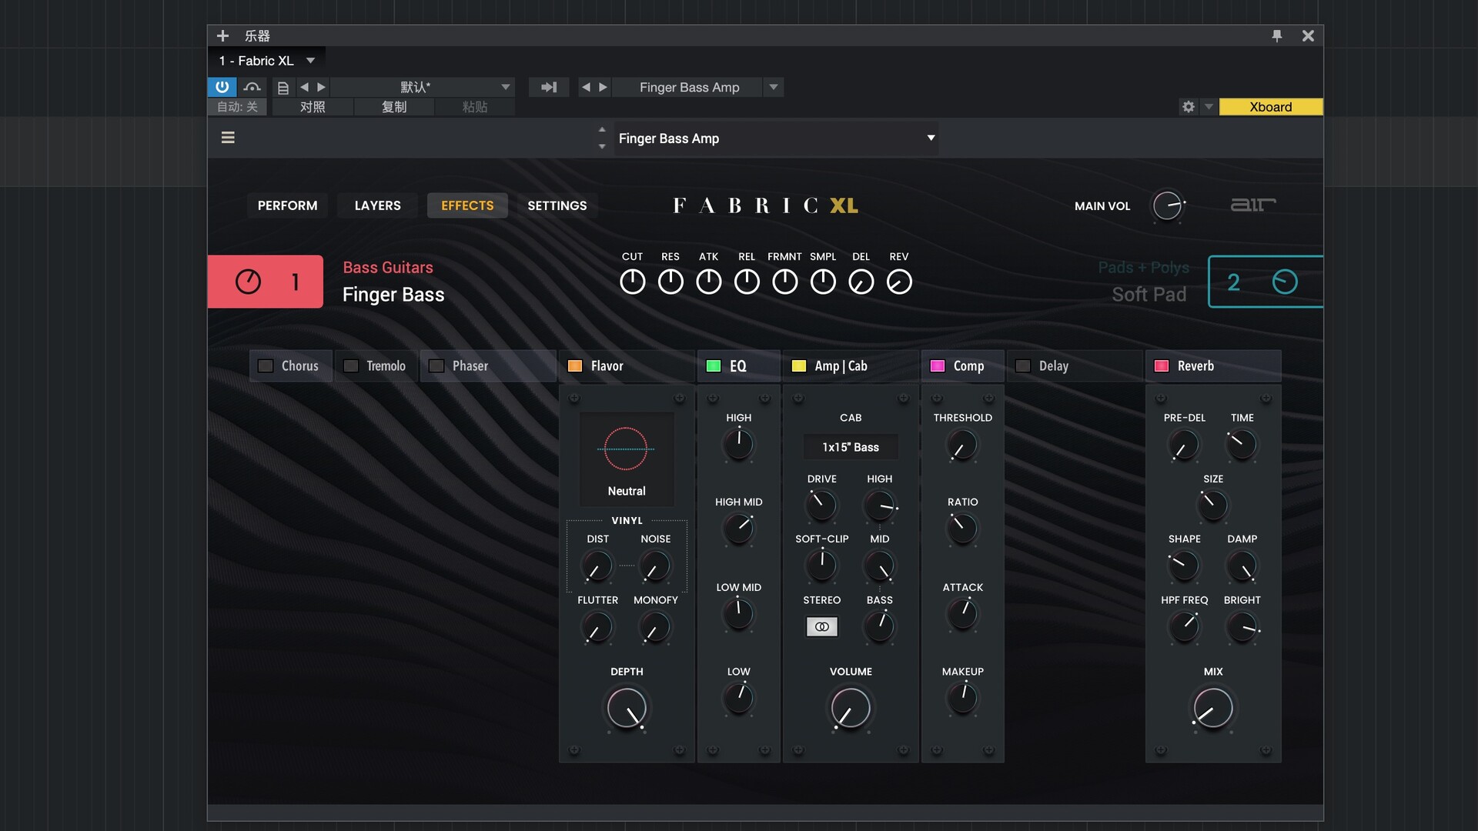Viewport: 1478px width, 831px height.
Task: Click the Amp stereo link icon
Action: click(821, 627)
